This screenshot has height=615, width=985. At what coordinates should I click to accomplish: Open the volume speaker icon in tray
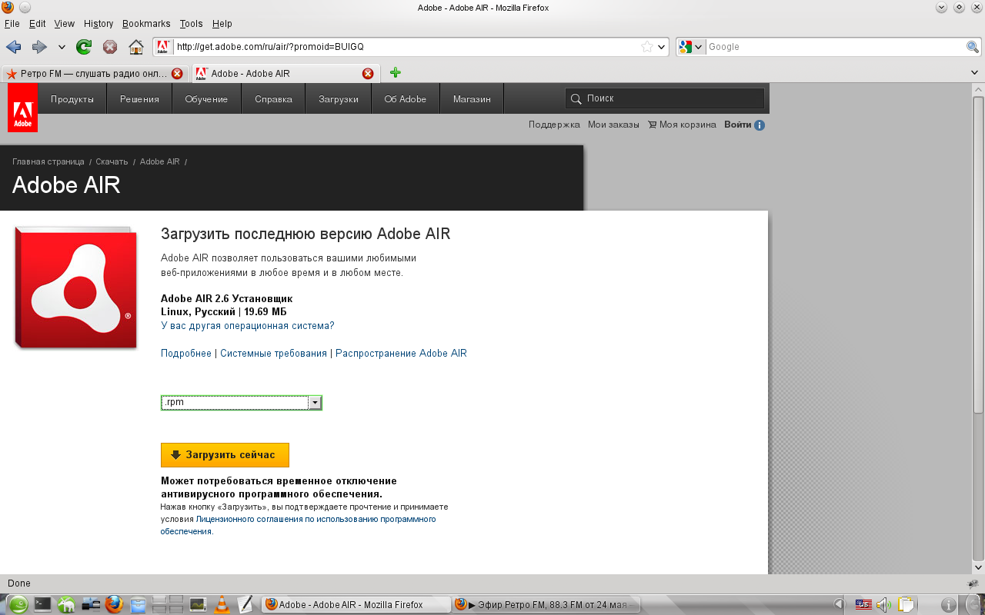[x=883, y=605]
